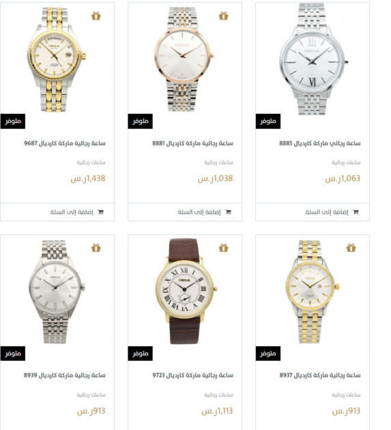
Task: Click cart icon for the 1,038 watch
Action: 228,212
